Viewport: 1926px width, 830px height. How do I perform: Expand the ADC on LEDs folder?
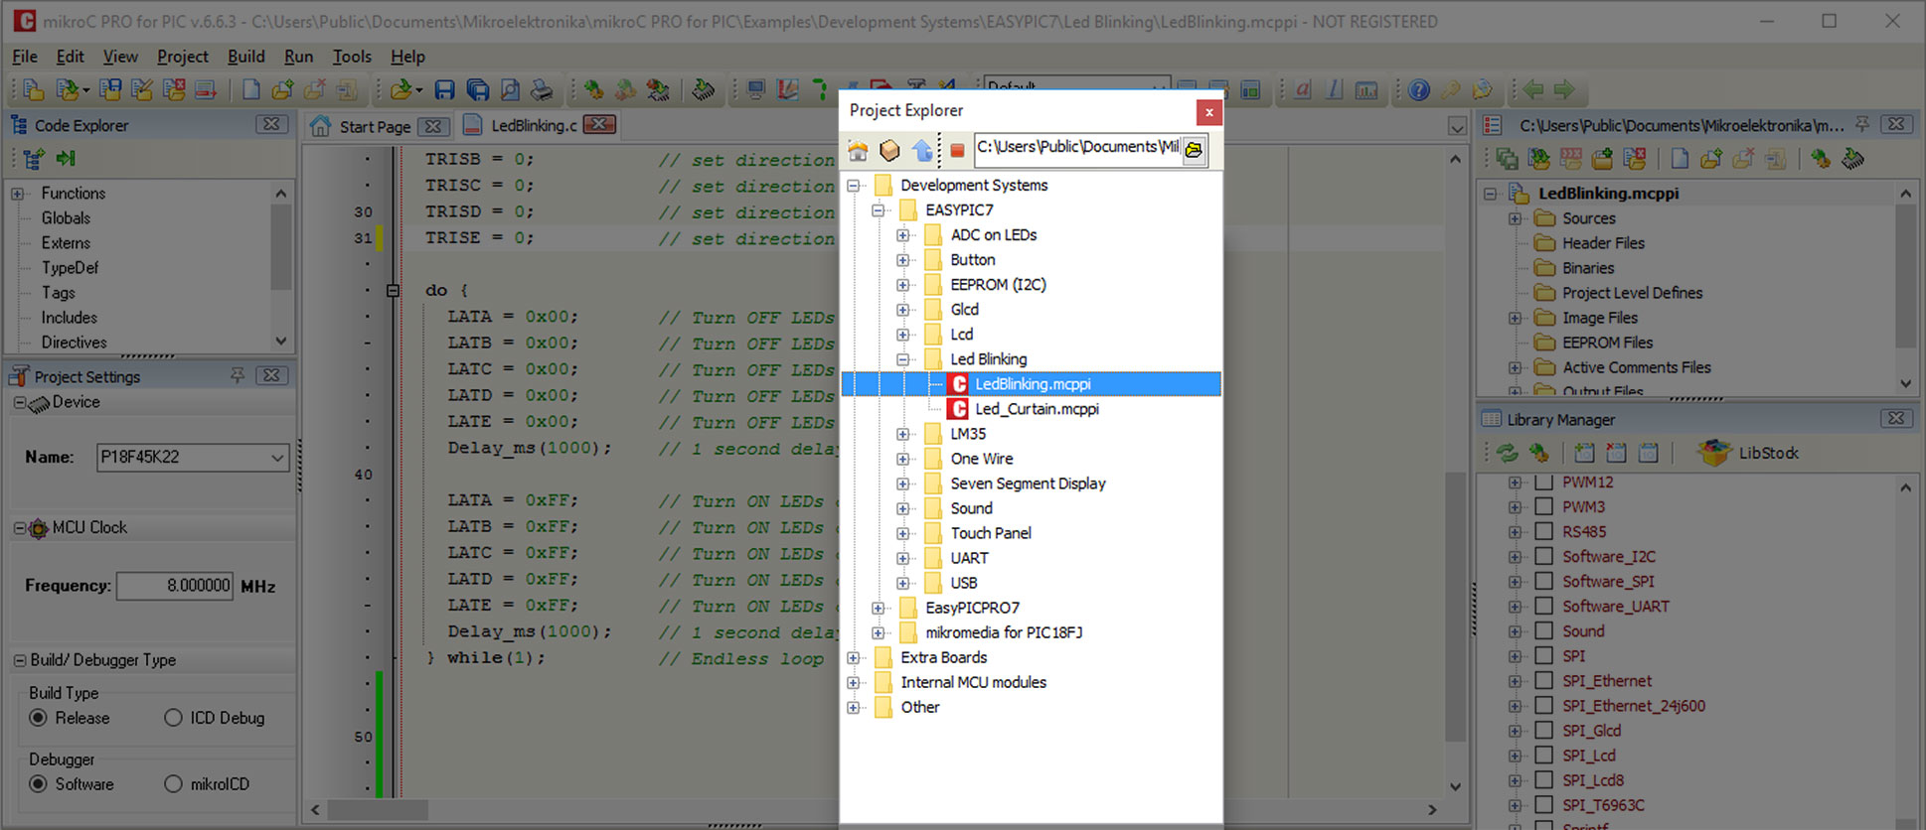pos(903,235)
